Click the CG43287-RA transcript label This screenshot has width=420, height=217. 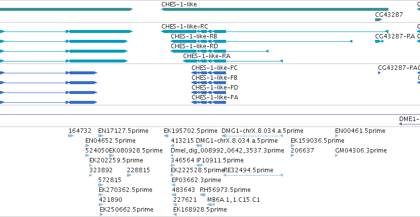395,36
